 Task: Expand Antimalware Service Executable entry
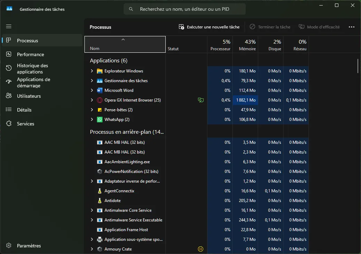[x=92, y=220]
